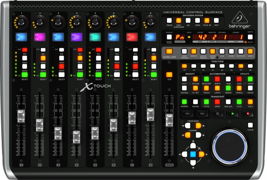Click function key F4

(x=213, y=66)
